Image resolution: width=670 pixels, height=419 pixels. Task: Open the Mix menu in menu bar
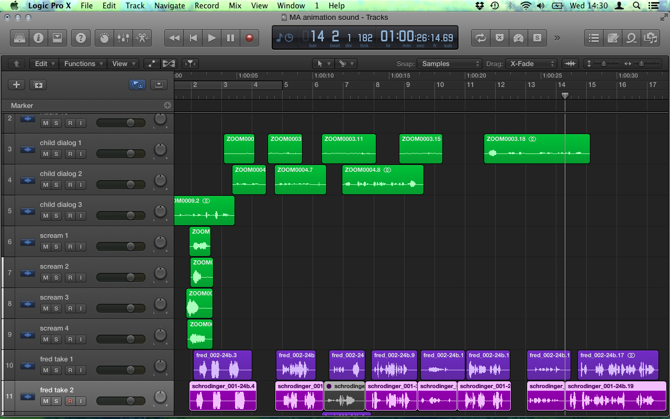(235, 6)
